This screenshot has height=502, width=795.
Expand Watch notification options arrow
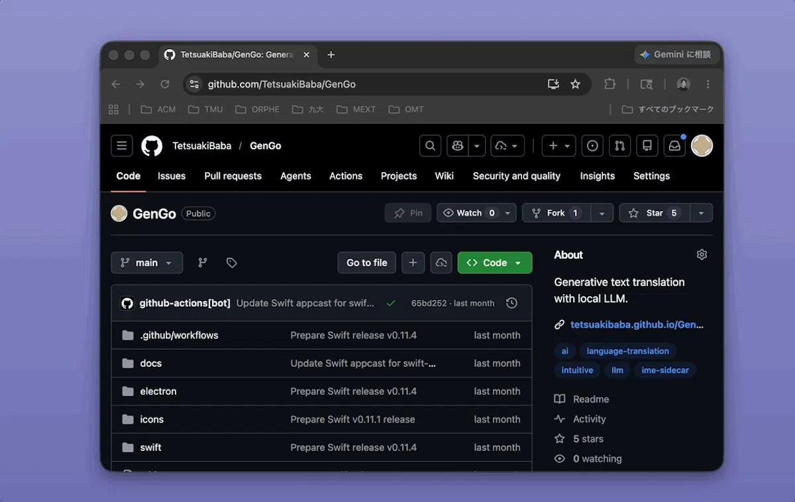coord(508,213)
